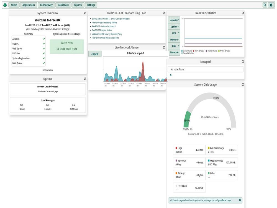Click the Mail Queue status checkmark
The image size is (277, 208).
coord(44,63)
